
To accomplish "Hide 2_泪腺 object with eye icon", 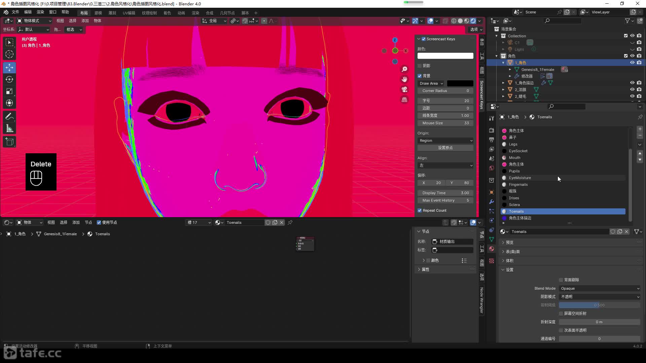I will click(x=632, y=89).
